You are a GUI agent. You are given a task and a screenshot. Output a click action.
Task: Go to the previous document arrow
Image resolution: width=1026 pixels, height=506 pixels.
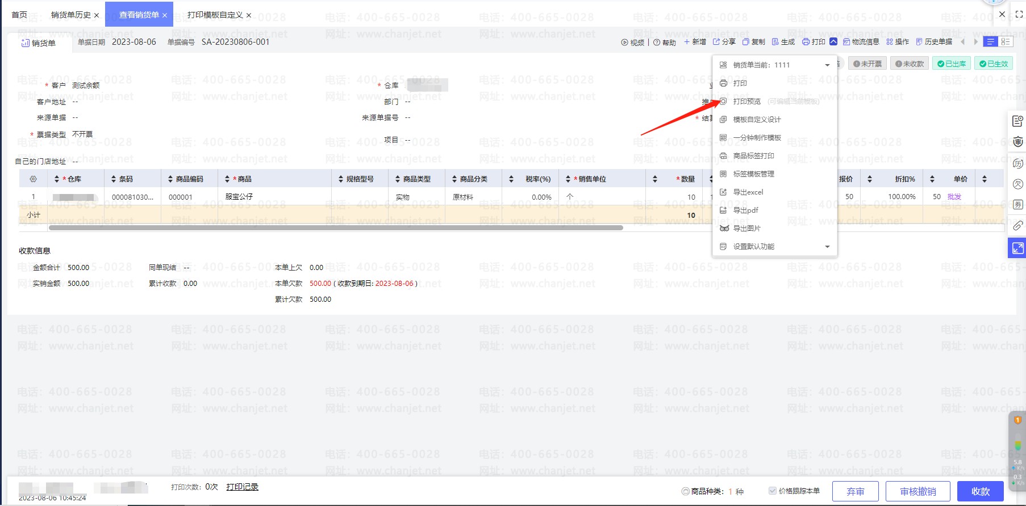click(962, 42)
